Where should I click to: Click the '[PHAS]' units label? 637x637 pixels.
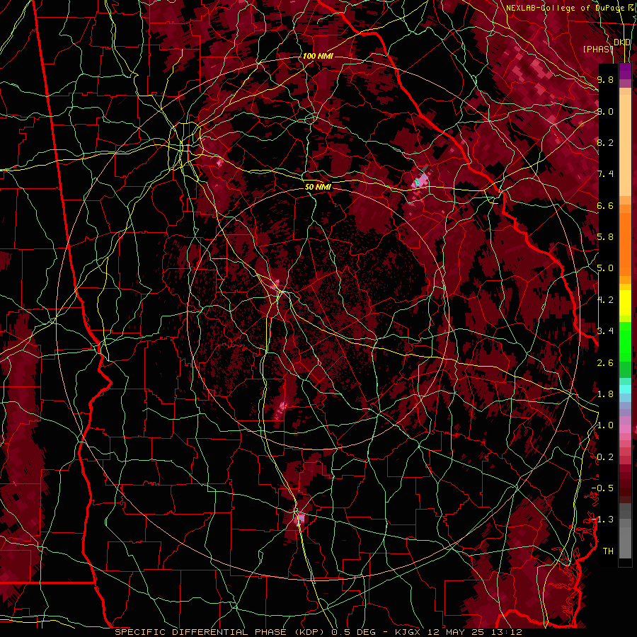598,49
